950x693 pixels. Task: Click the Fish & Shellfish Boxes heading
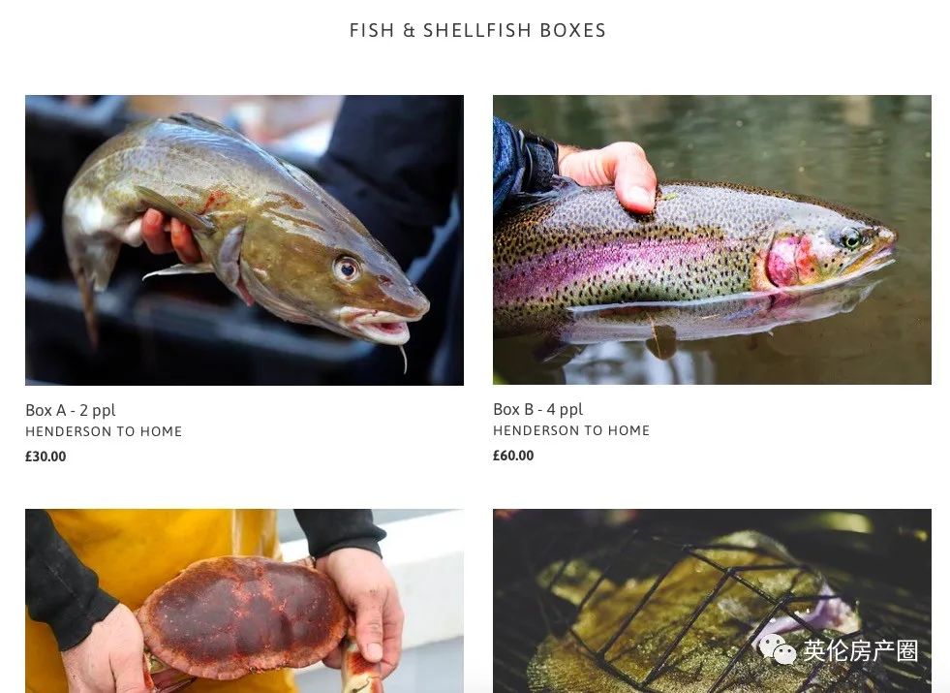[477, 30]
